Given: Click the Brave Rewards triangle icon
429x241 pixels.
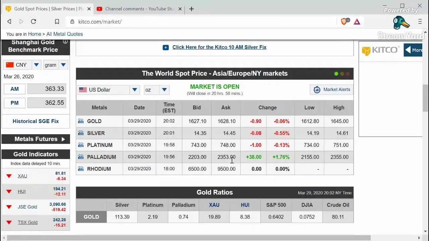Looking at the screenshot, I should (357, 22).
